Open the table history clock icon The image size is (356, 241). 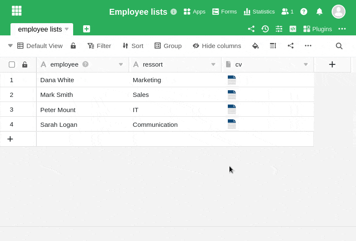click(x=265, y=29)
